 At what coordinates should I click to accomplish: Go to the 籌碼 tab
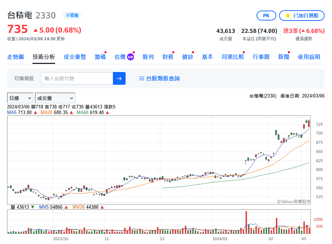point(100,57)
